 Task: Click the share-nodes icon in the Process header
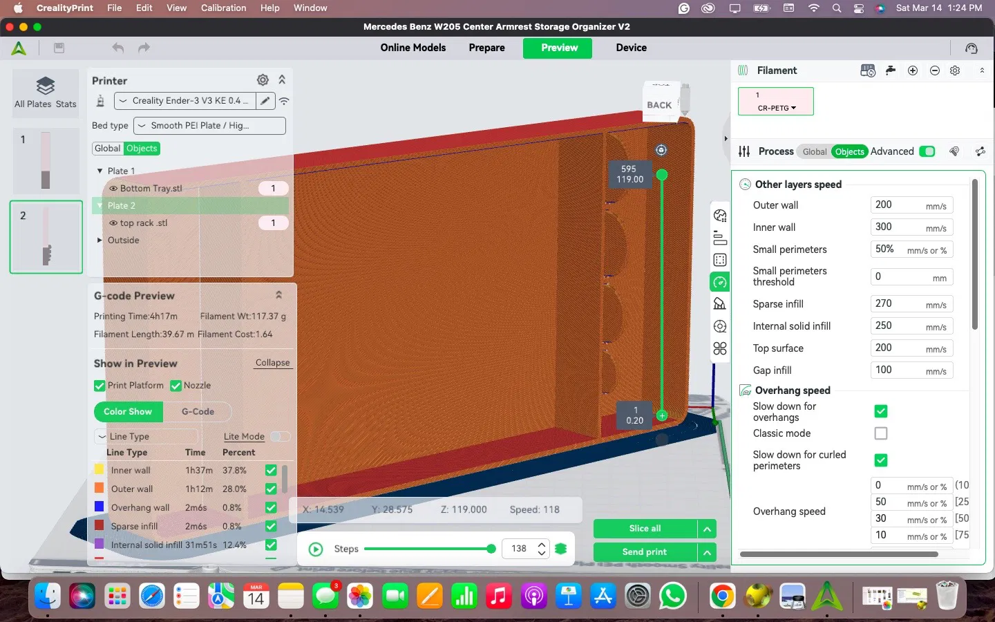980,151
